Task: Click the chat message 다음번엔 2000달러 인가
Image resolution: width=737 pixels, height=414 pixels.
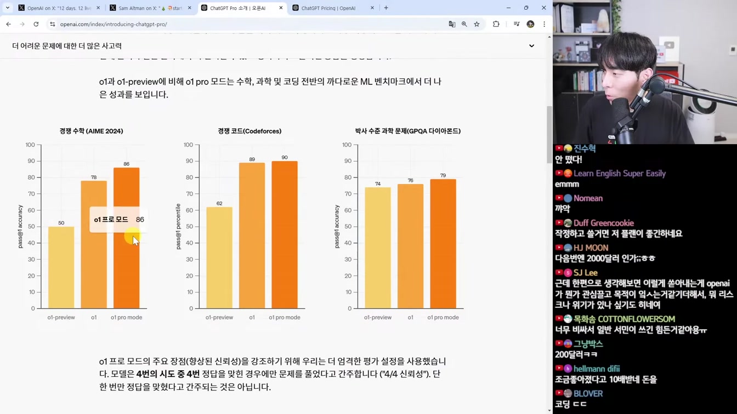Action: pos(605,258)
